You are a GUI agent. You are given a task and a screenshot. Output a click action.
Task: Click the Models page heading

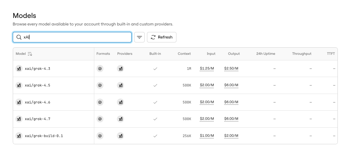24,16
